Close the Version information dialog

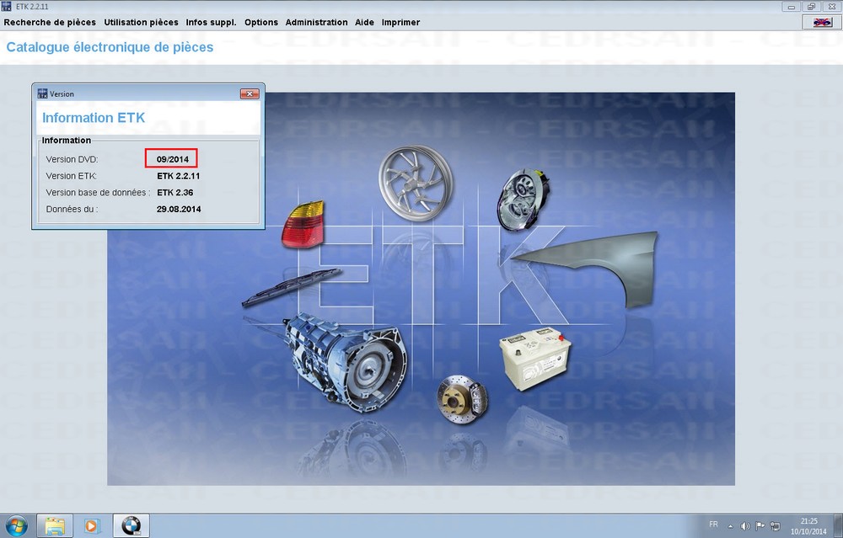[250, 94]
